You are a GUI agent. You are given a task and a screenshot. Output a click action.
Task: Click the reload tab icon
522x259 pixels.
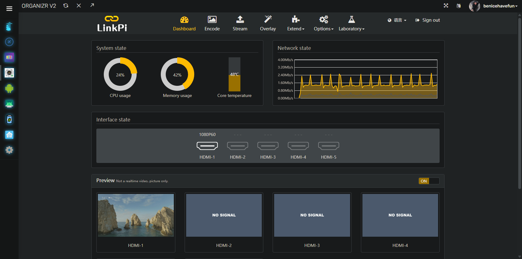pyautogui.click(x=66, y=6)
